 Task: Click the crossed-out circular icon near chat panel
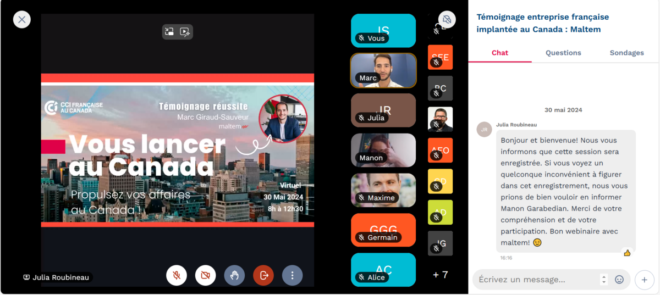click(447, 20)
